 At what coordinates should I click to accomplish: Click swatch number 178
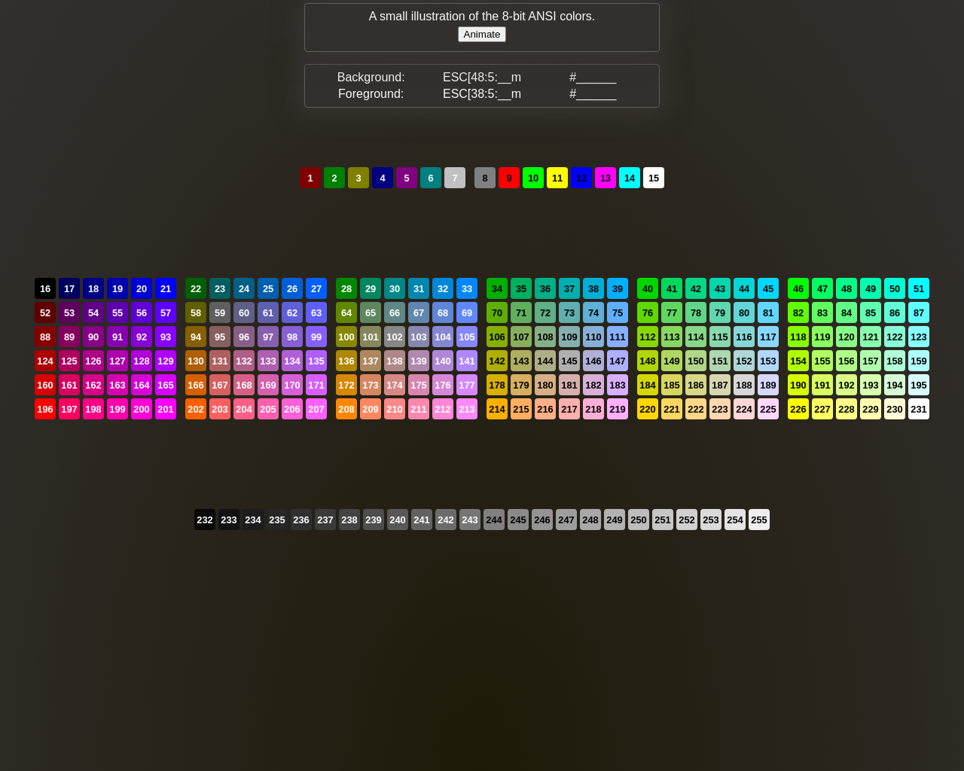pos(497,385)
